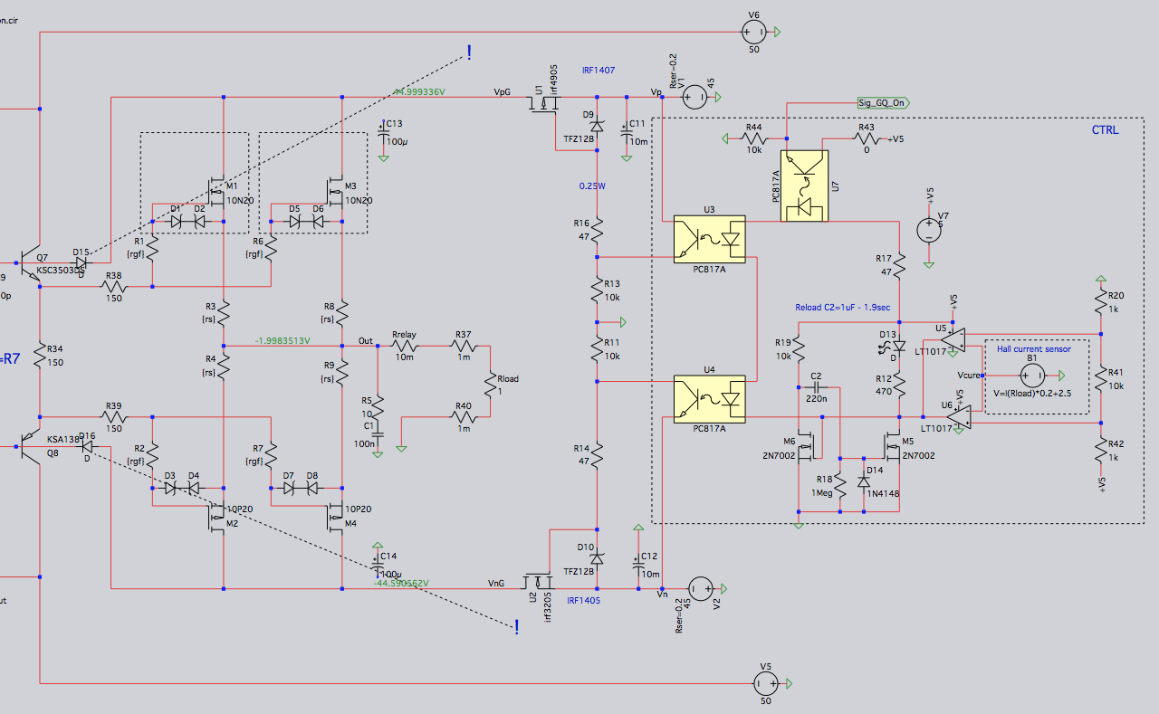The image size is (1159, 714).
Task: Click the R41 10k resistor
Action: 1100,380
